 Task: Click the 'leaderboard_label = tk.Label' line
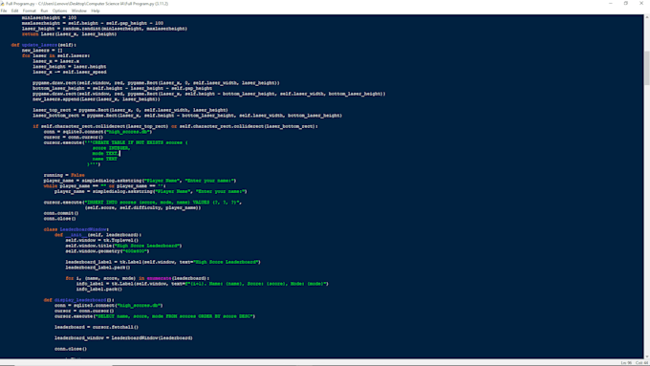162,262
